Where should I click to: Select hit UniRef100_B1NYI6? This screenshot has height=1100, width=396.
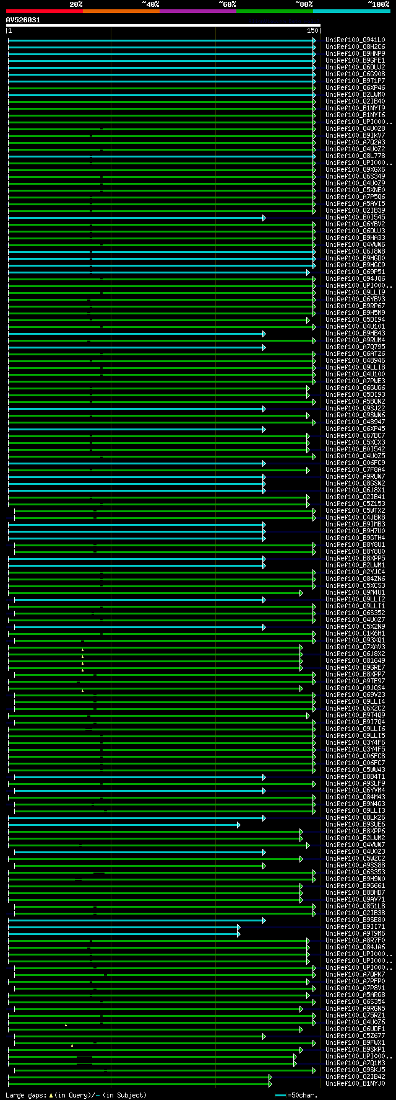click(355, 115)
